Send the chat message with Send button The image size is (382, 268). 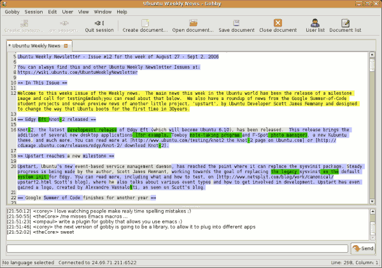[363, 248]
